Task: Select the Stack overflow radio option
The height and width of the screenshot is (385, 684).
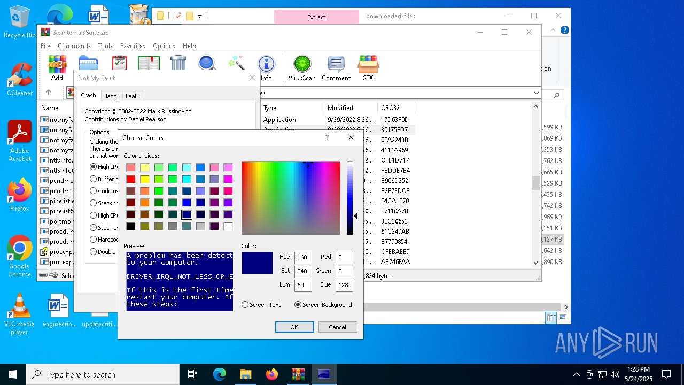Action: point(94,227)
